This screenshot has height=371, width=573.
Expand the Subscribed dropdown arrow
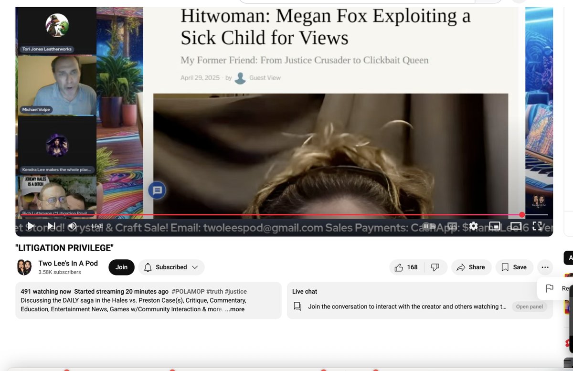click(x=196, y=267)
